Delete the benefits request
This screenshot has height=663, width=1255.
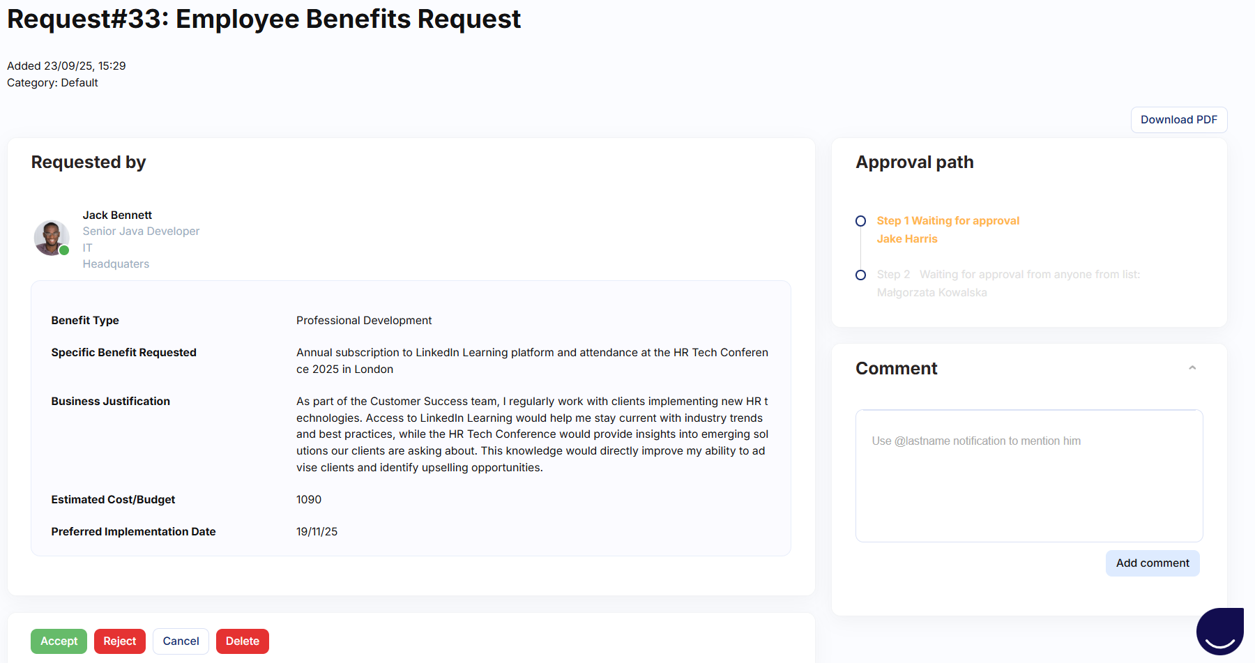(x=242, y=641)
